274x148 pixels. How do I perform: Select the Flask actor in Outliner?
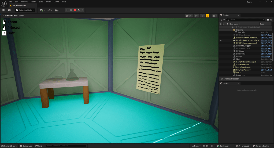click(x=238, y=59)
